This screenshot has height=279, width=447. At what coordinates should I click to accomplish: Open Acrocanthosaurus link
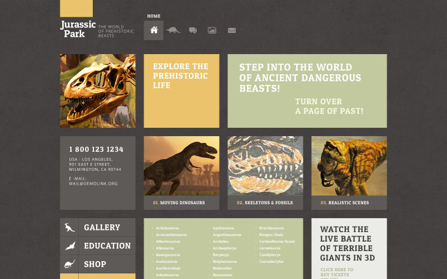[172, 235]
